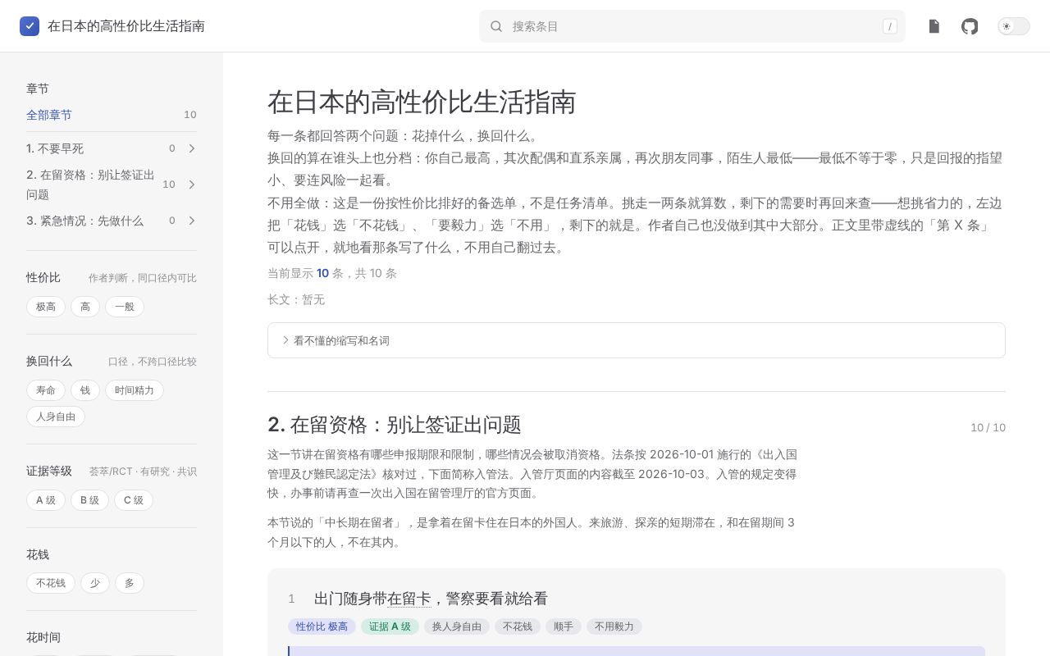The width and height of the screenshot is (1050, 656).
Task: Focus the 搜索条目 search field
Action: click(692, 26)
